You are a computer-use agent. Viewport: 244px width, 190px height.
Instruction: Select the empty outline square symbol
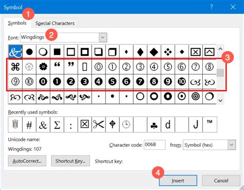[71, 51]
